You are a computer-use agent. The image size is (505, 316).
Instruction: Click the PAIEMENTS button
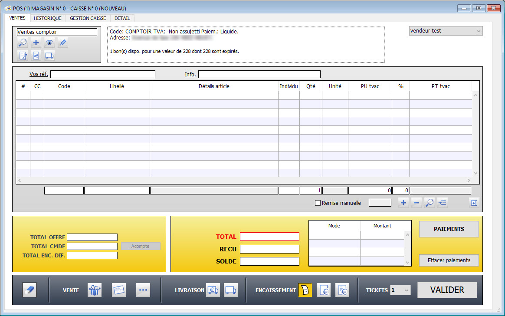(449, 229)
